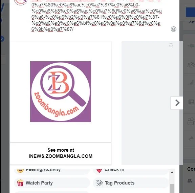The image size is (195, 193).
Task: Select the news feed sidebar icon
Action: pyautogui.click(x=191, y=102)
